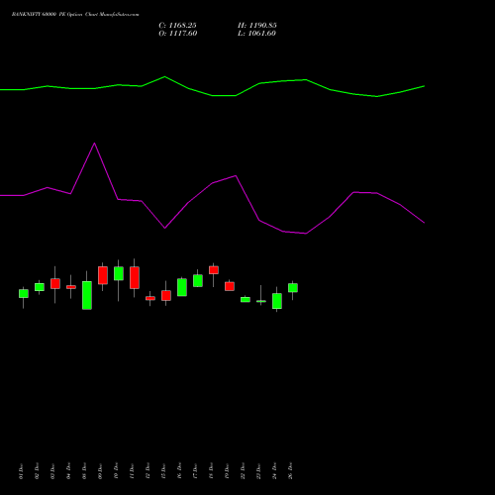495x495 pixels.
Task: Click the 03 Dec date label
Action: [52, 471]
